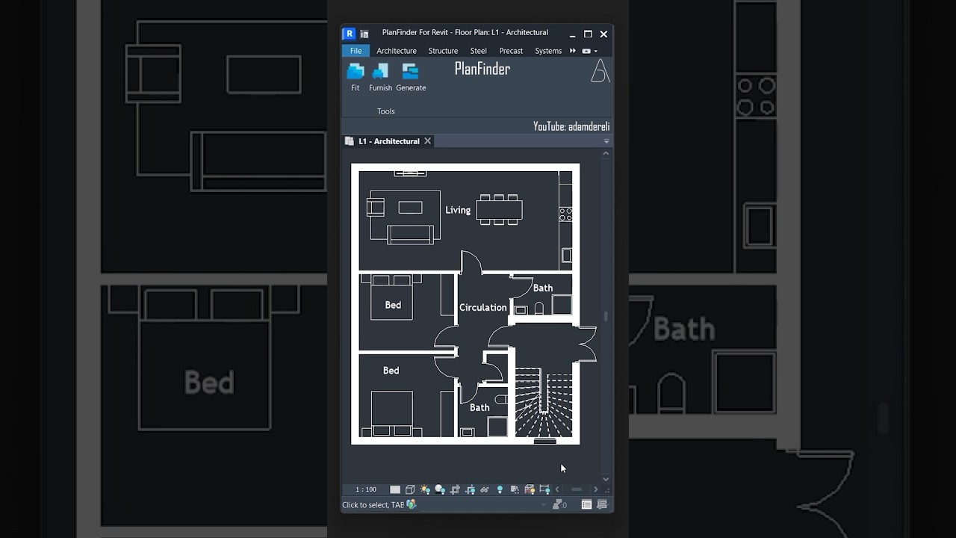Open Visual Style cube icon
The height and width of the screenshot is (538, 956).
click(410, 489)
